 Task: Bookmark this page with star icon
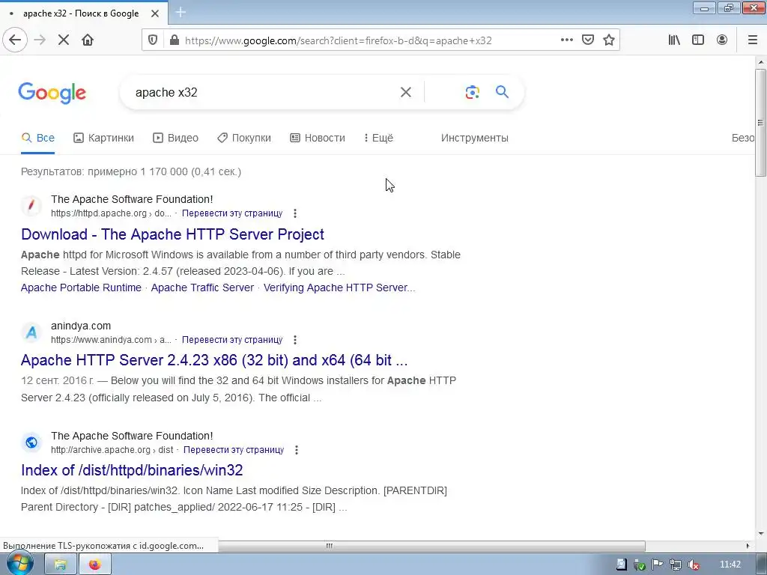[x=608, y=40]
